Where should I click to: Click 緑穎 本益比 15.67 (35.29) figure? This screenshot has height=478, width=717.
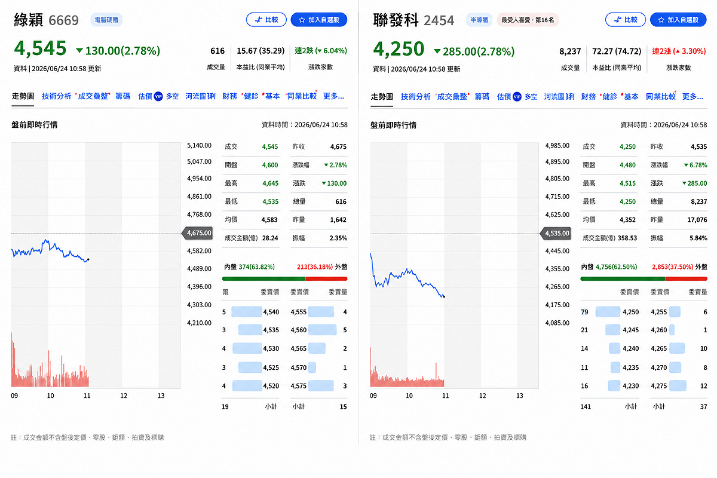(260, 51)
